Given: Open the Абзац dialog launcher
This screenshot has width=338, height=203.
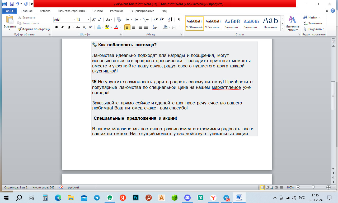Looking at the screenshot, I should pos(181,35).
